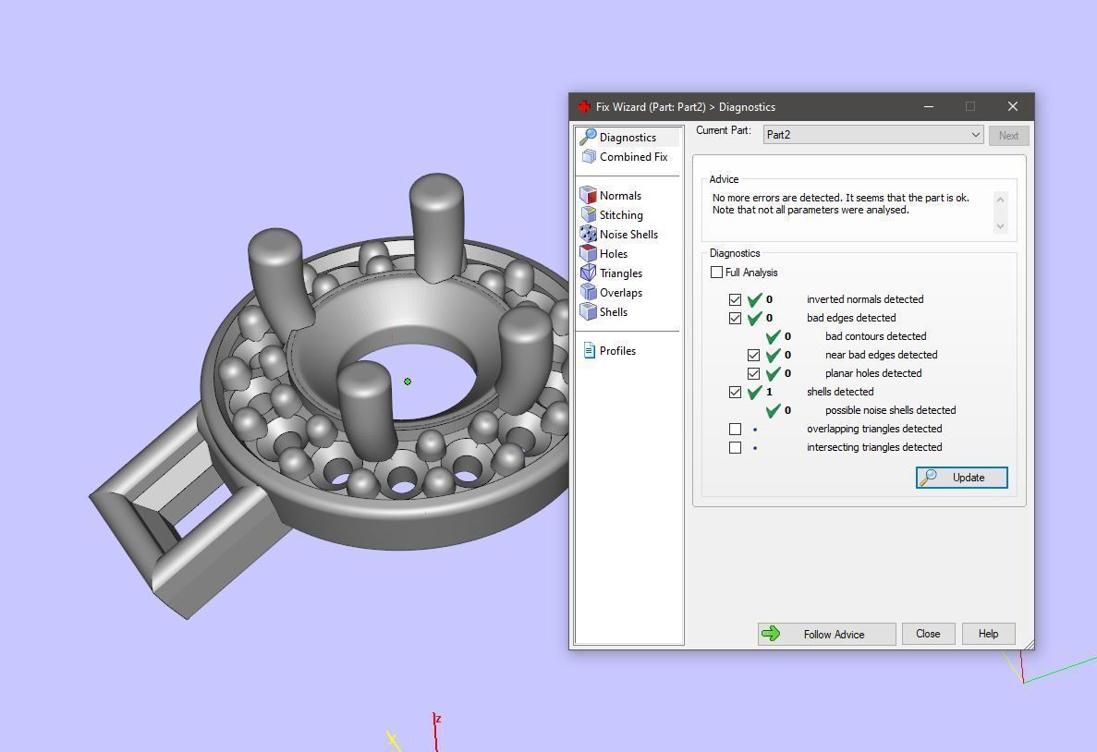Screen dimensions: 1097x752
Task: Uncheck the bad edges detected checkbox
Action: (735, 318)
